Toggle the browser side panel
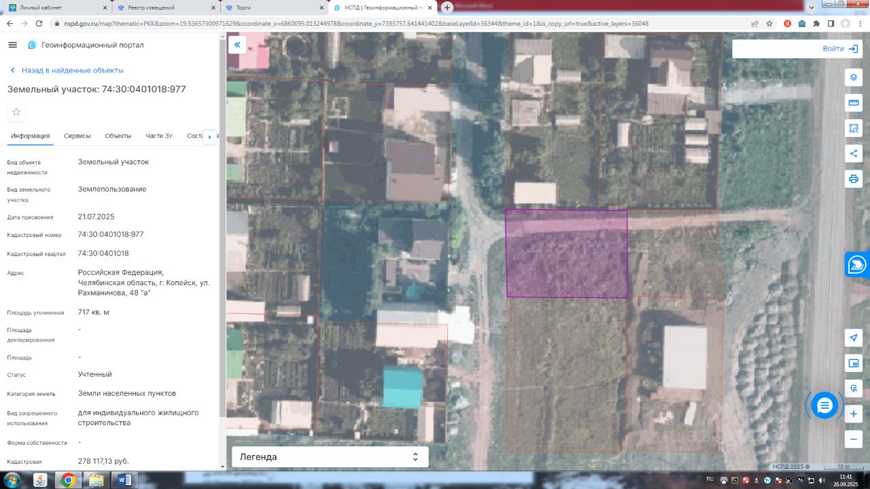870x489 pixels. click(x=831, y=23)
